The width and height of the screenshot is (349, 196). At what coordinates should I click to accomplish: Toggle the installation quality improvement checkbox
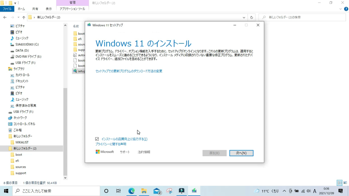[x=97, y=139]
